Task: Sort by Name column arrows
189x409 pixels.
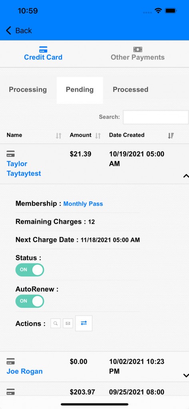Action: [58, 136]
